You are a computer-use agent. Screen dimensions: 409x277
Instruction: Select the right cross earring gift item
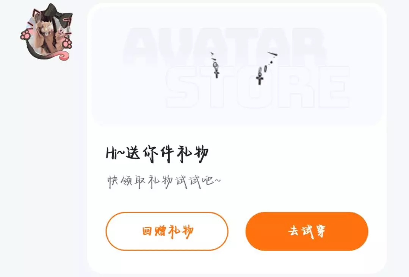click(266, 68)
